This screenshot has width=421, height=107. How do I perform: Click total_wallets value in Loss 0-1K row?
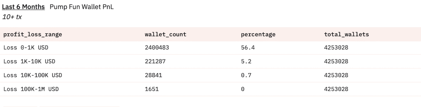[336, 48]
